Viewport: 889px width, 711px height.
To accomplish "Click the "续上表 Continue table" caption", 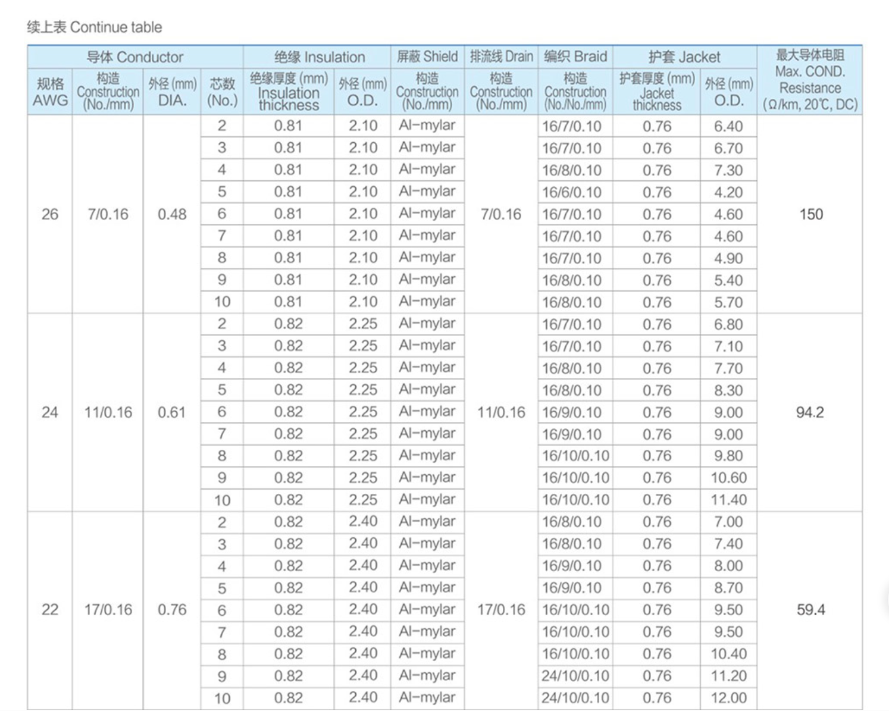I will pos(95,27).
